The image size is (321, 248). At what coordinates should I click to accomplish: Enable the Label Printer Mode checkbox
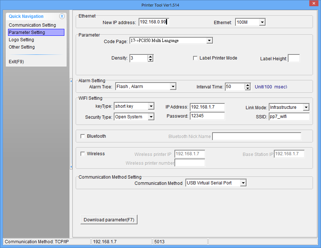click(x=195, y=58)
